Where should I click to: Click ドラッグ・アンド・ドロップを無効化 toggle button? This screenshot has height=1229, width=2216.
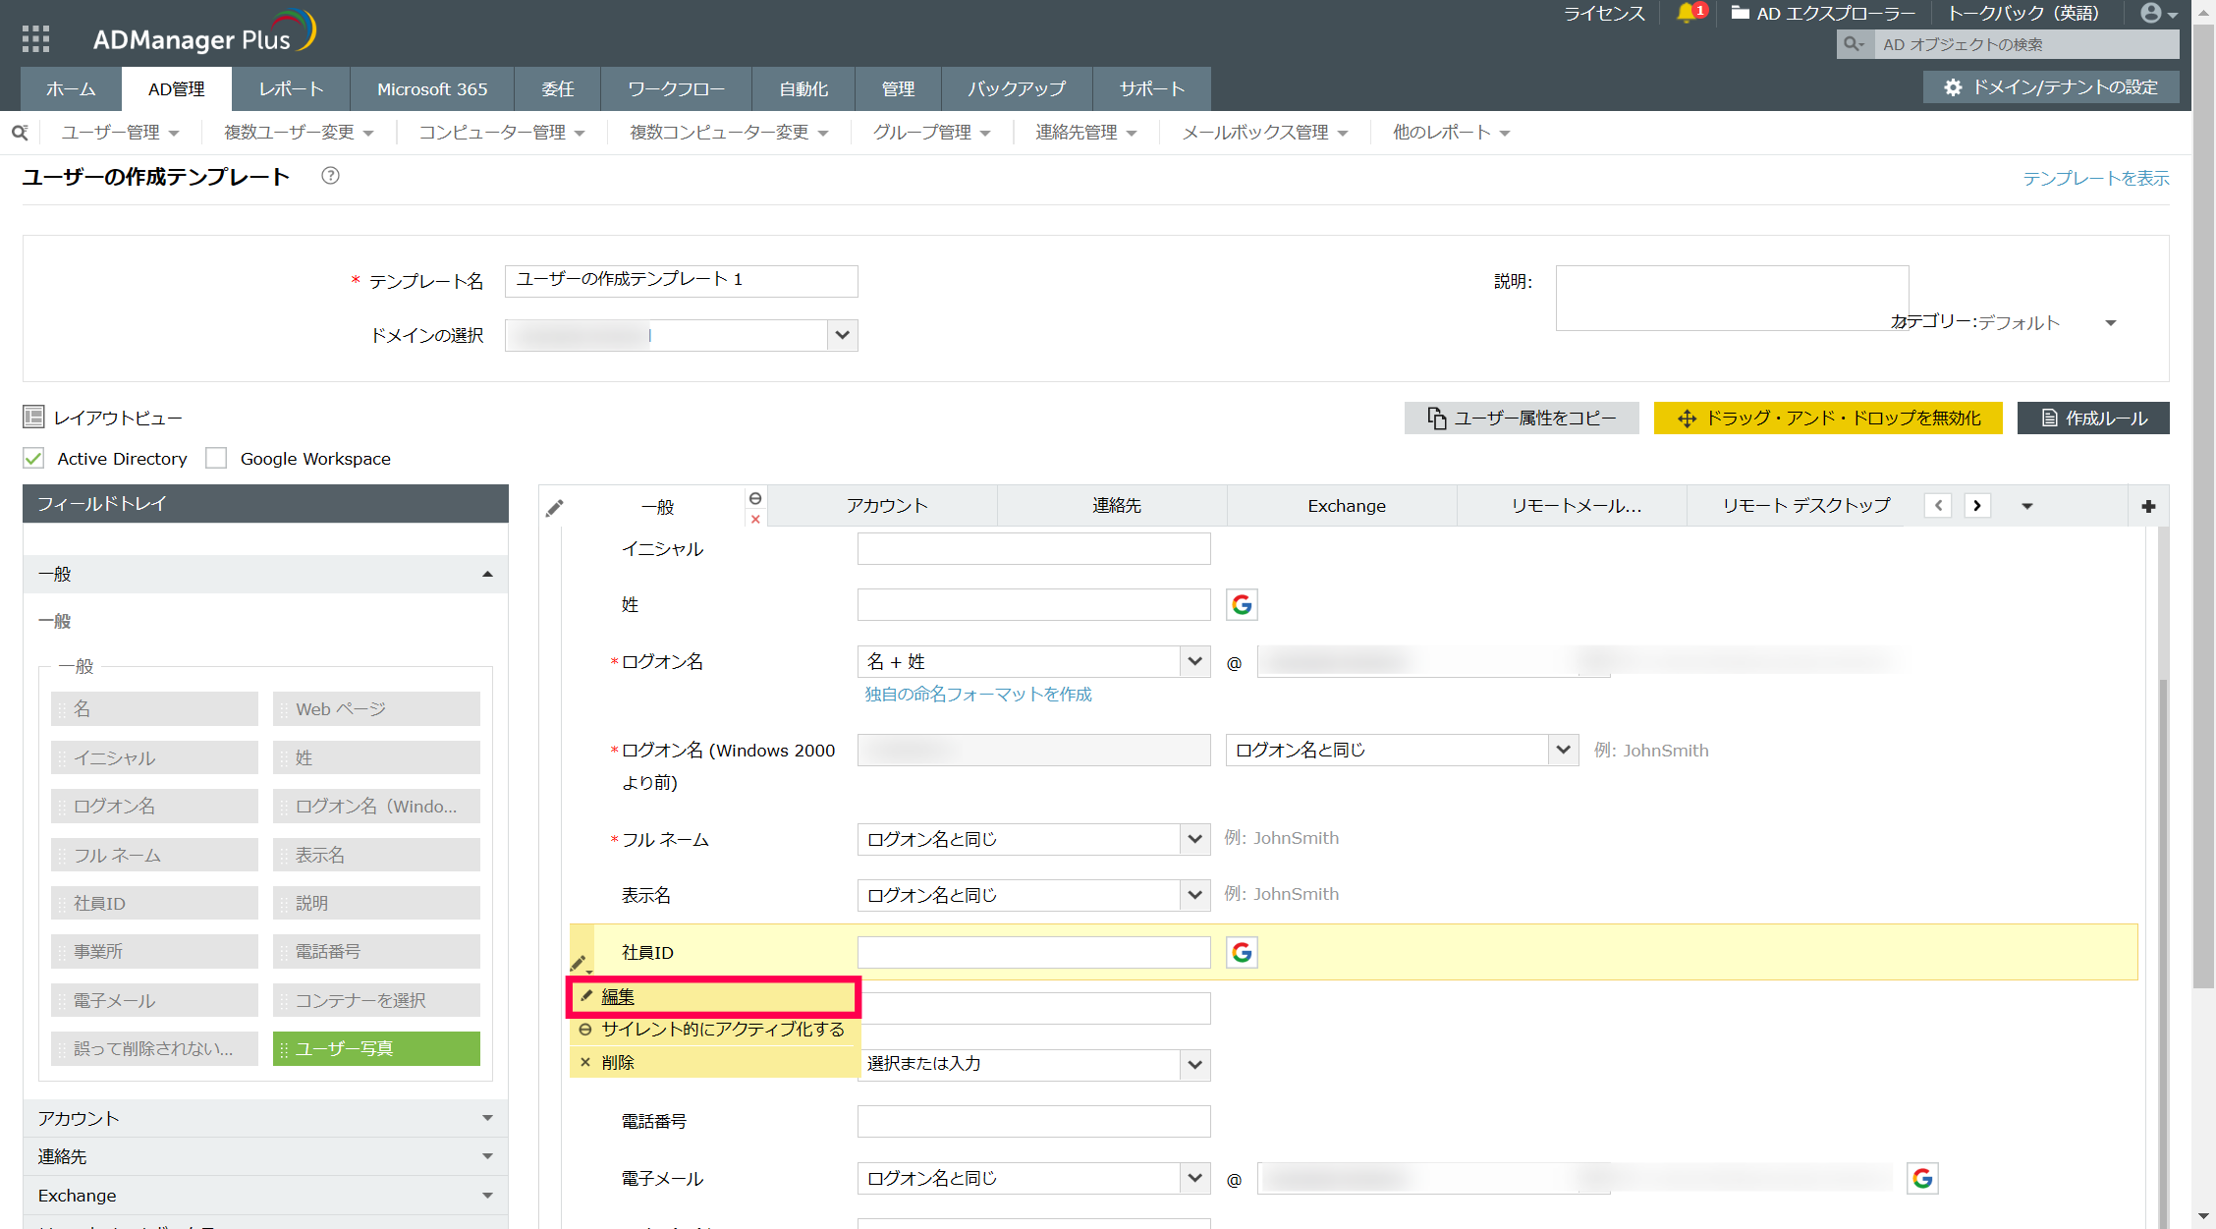click(x=1827, y=418)
